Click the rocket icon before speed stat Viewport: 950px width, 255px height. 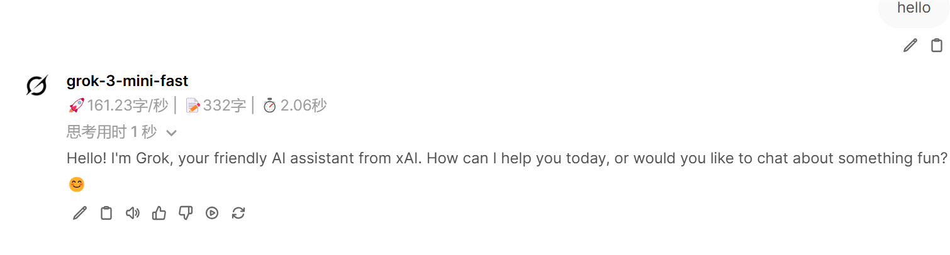coord(76,106)
